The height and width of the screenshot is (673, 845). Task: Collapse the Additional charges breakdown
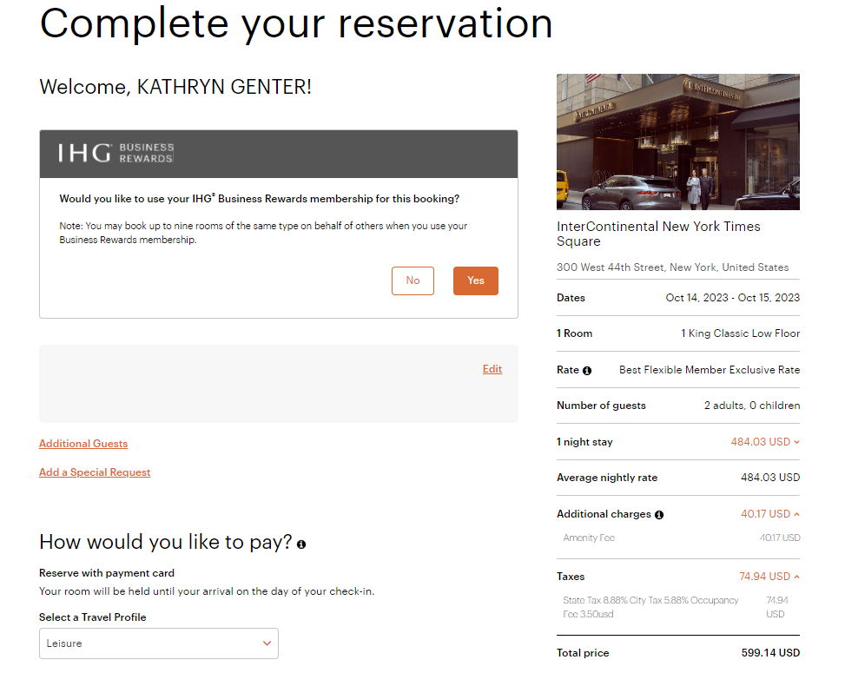pos(798,513)
